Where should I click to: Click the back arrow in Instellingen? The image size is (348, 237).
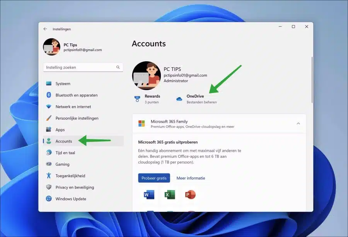[x=45, y=29]
